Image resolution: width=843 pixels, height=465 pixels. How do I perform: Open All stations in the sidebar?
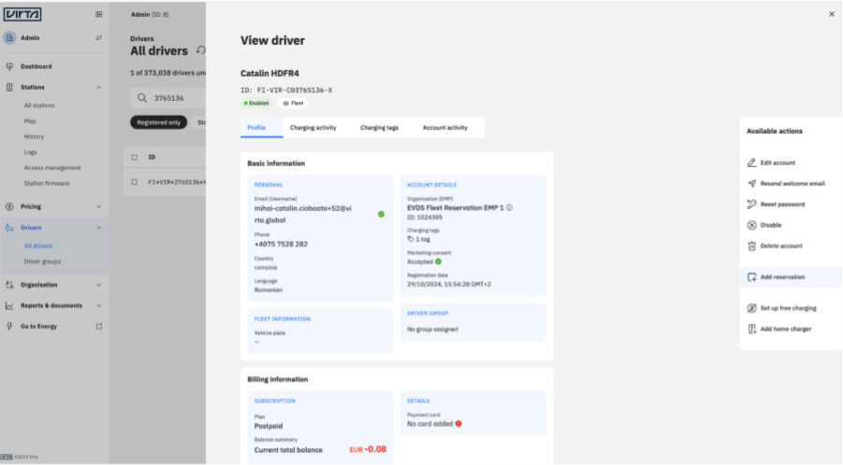[39, 106]
